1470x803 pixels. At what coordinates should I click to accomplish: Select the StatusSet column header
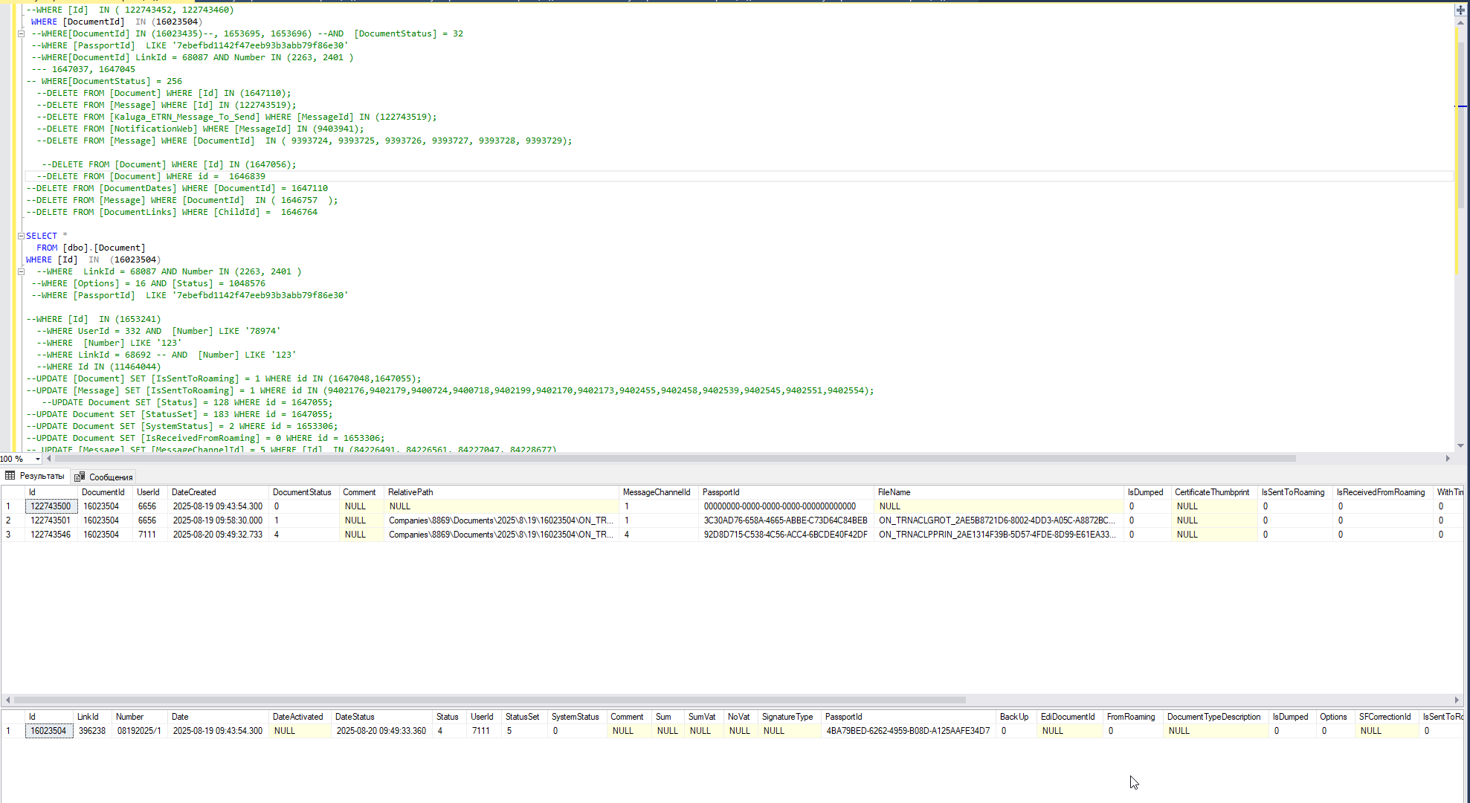pyautogui.click(x=524, y=717)
